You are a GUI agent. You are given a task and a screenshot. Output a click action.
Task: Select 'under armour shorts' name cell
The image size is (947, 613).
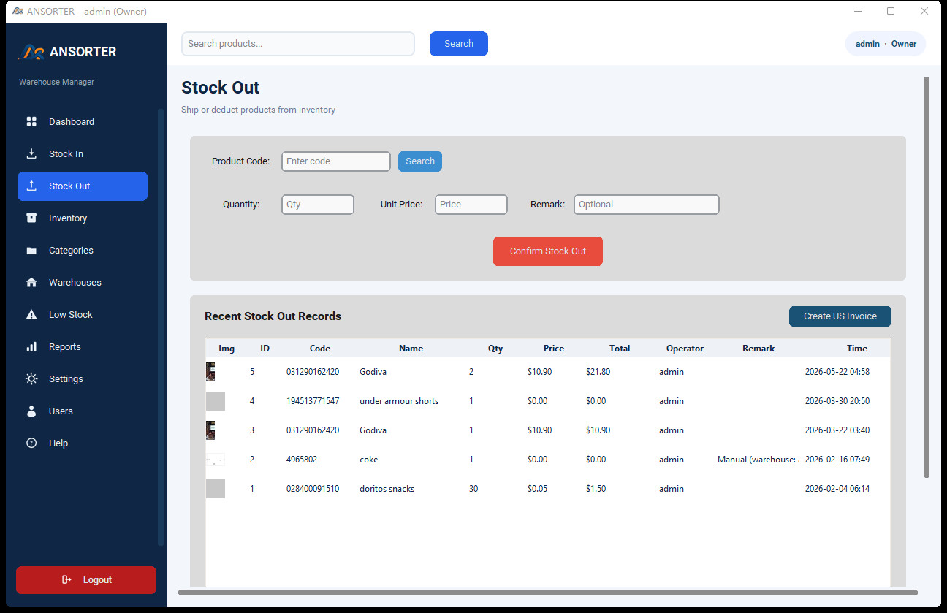pos(399,401)
